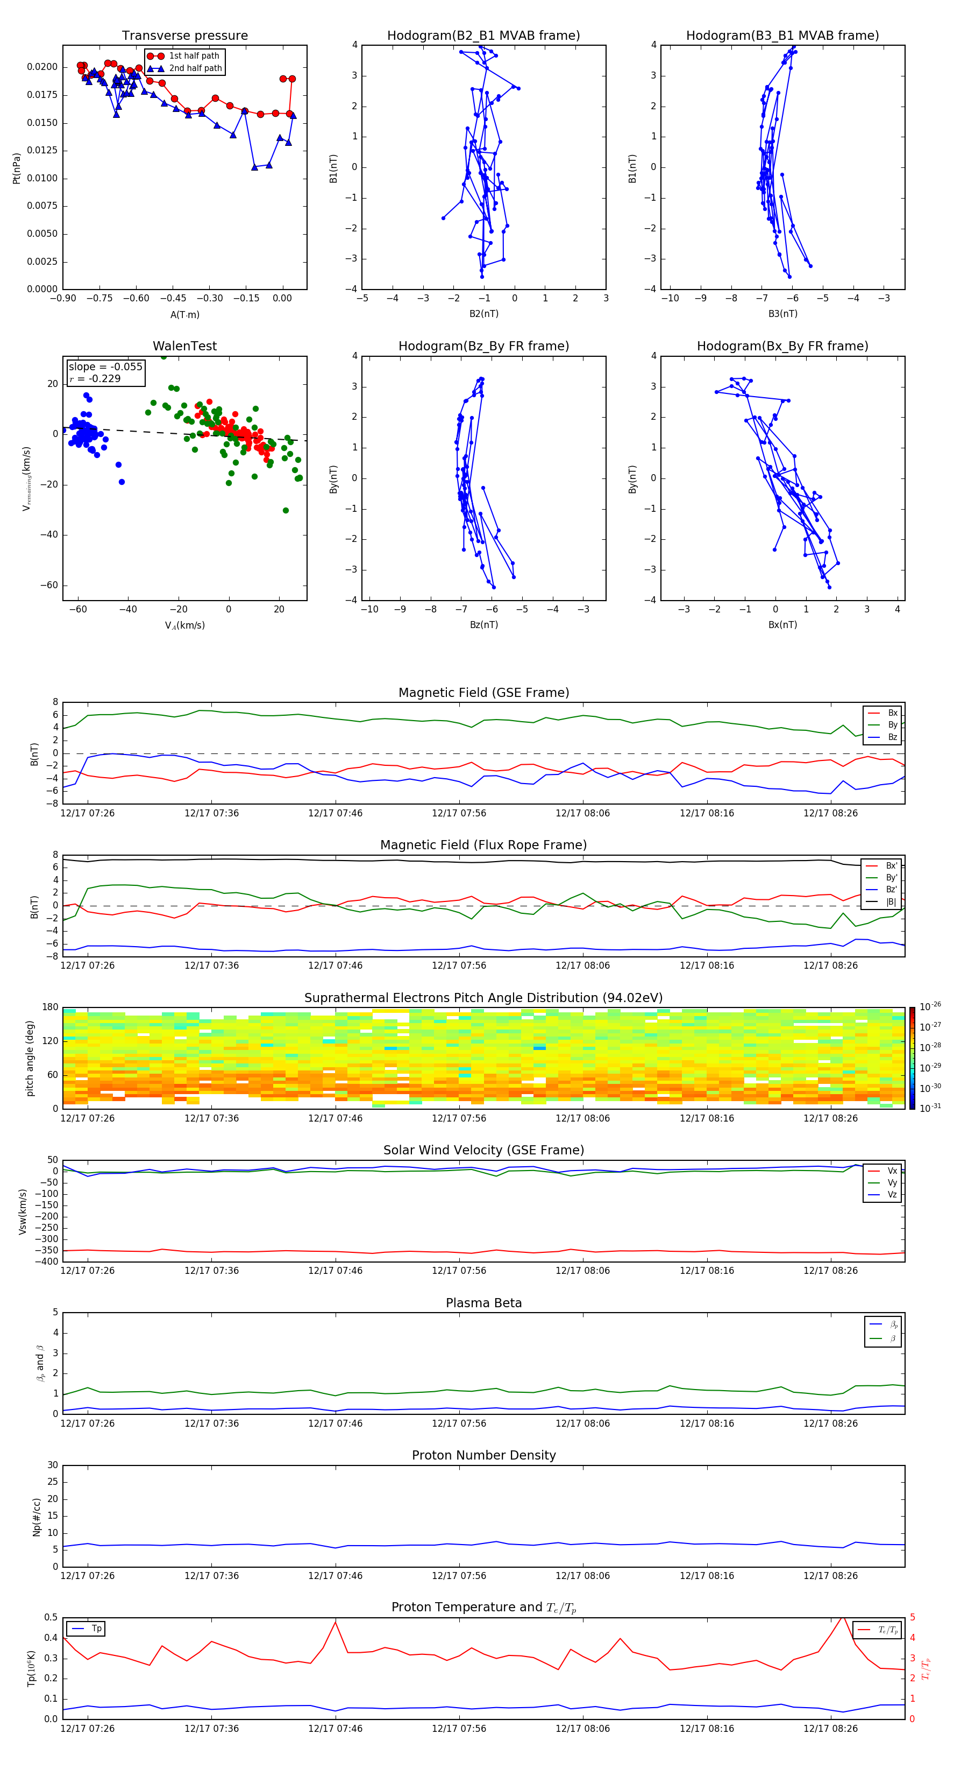Click the 'Hodogram(Bx_By FR frame)' title
The image size is (968, 1776).
point(782,346)
